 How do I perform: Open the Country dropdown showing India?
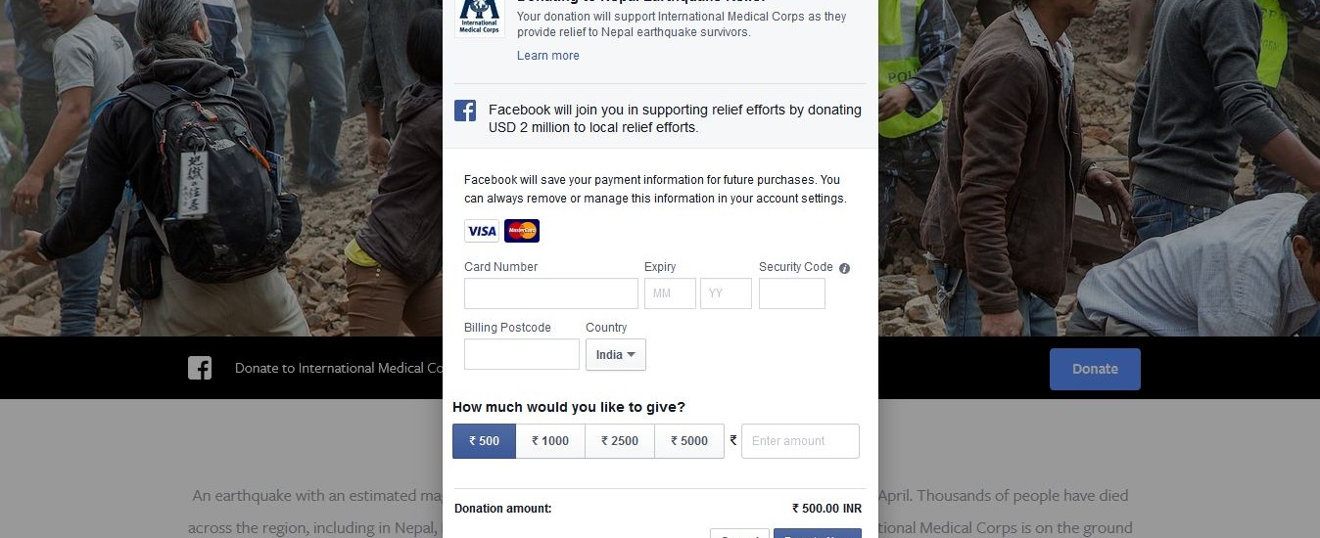tap(616, 355)
